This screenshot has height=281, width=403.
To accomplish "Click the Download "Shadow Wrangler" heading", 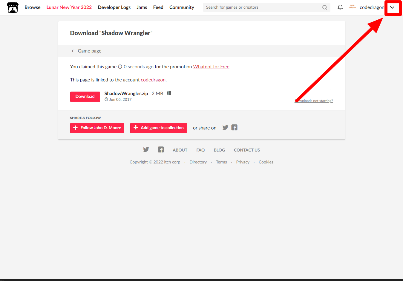I will point(111,33).
